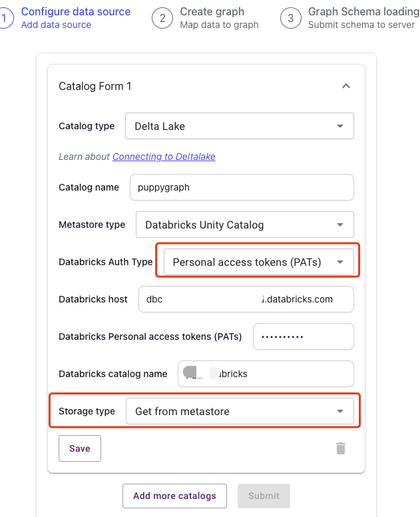This screenshot has width=420, height=517.
Task: Select the Configure data source step
Action: coord(76,18)
